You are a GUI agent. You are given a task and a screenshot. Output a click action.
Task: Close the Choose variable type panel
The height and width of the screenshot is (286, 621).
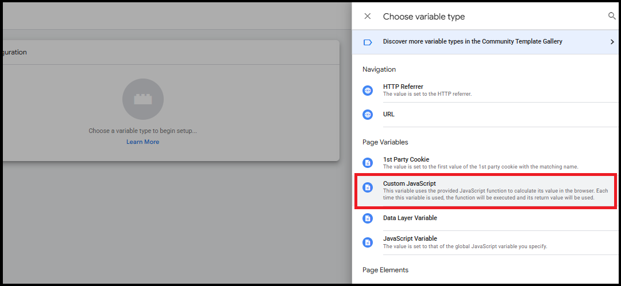pyautogui.click(x=368, y=17)
